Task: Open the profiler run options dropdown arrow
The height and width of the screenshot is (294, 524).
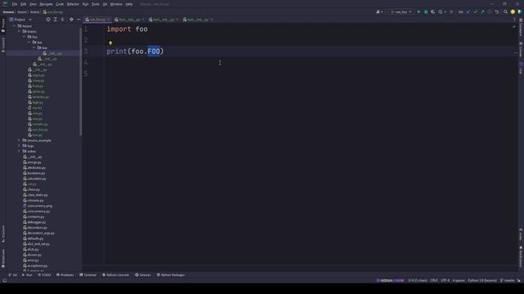Action: coord(445,11)
